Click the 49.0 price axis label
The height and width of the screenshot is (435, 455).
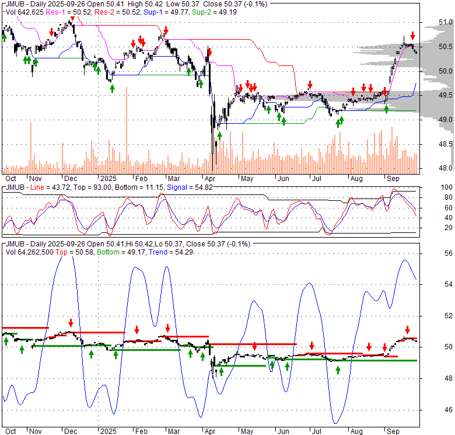pyautogui.click(x=446, y=120)
